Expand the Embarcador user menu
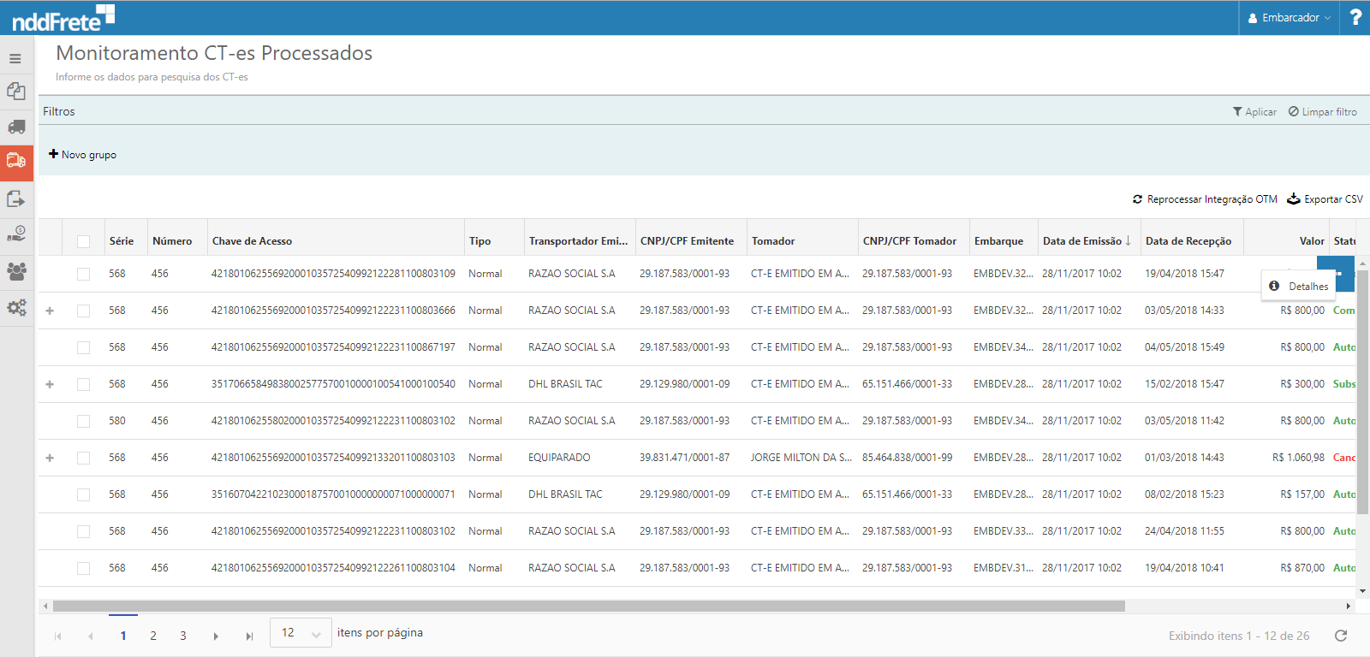This screenshot has width=1370, height=657. [1290, 17]
